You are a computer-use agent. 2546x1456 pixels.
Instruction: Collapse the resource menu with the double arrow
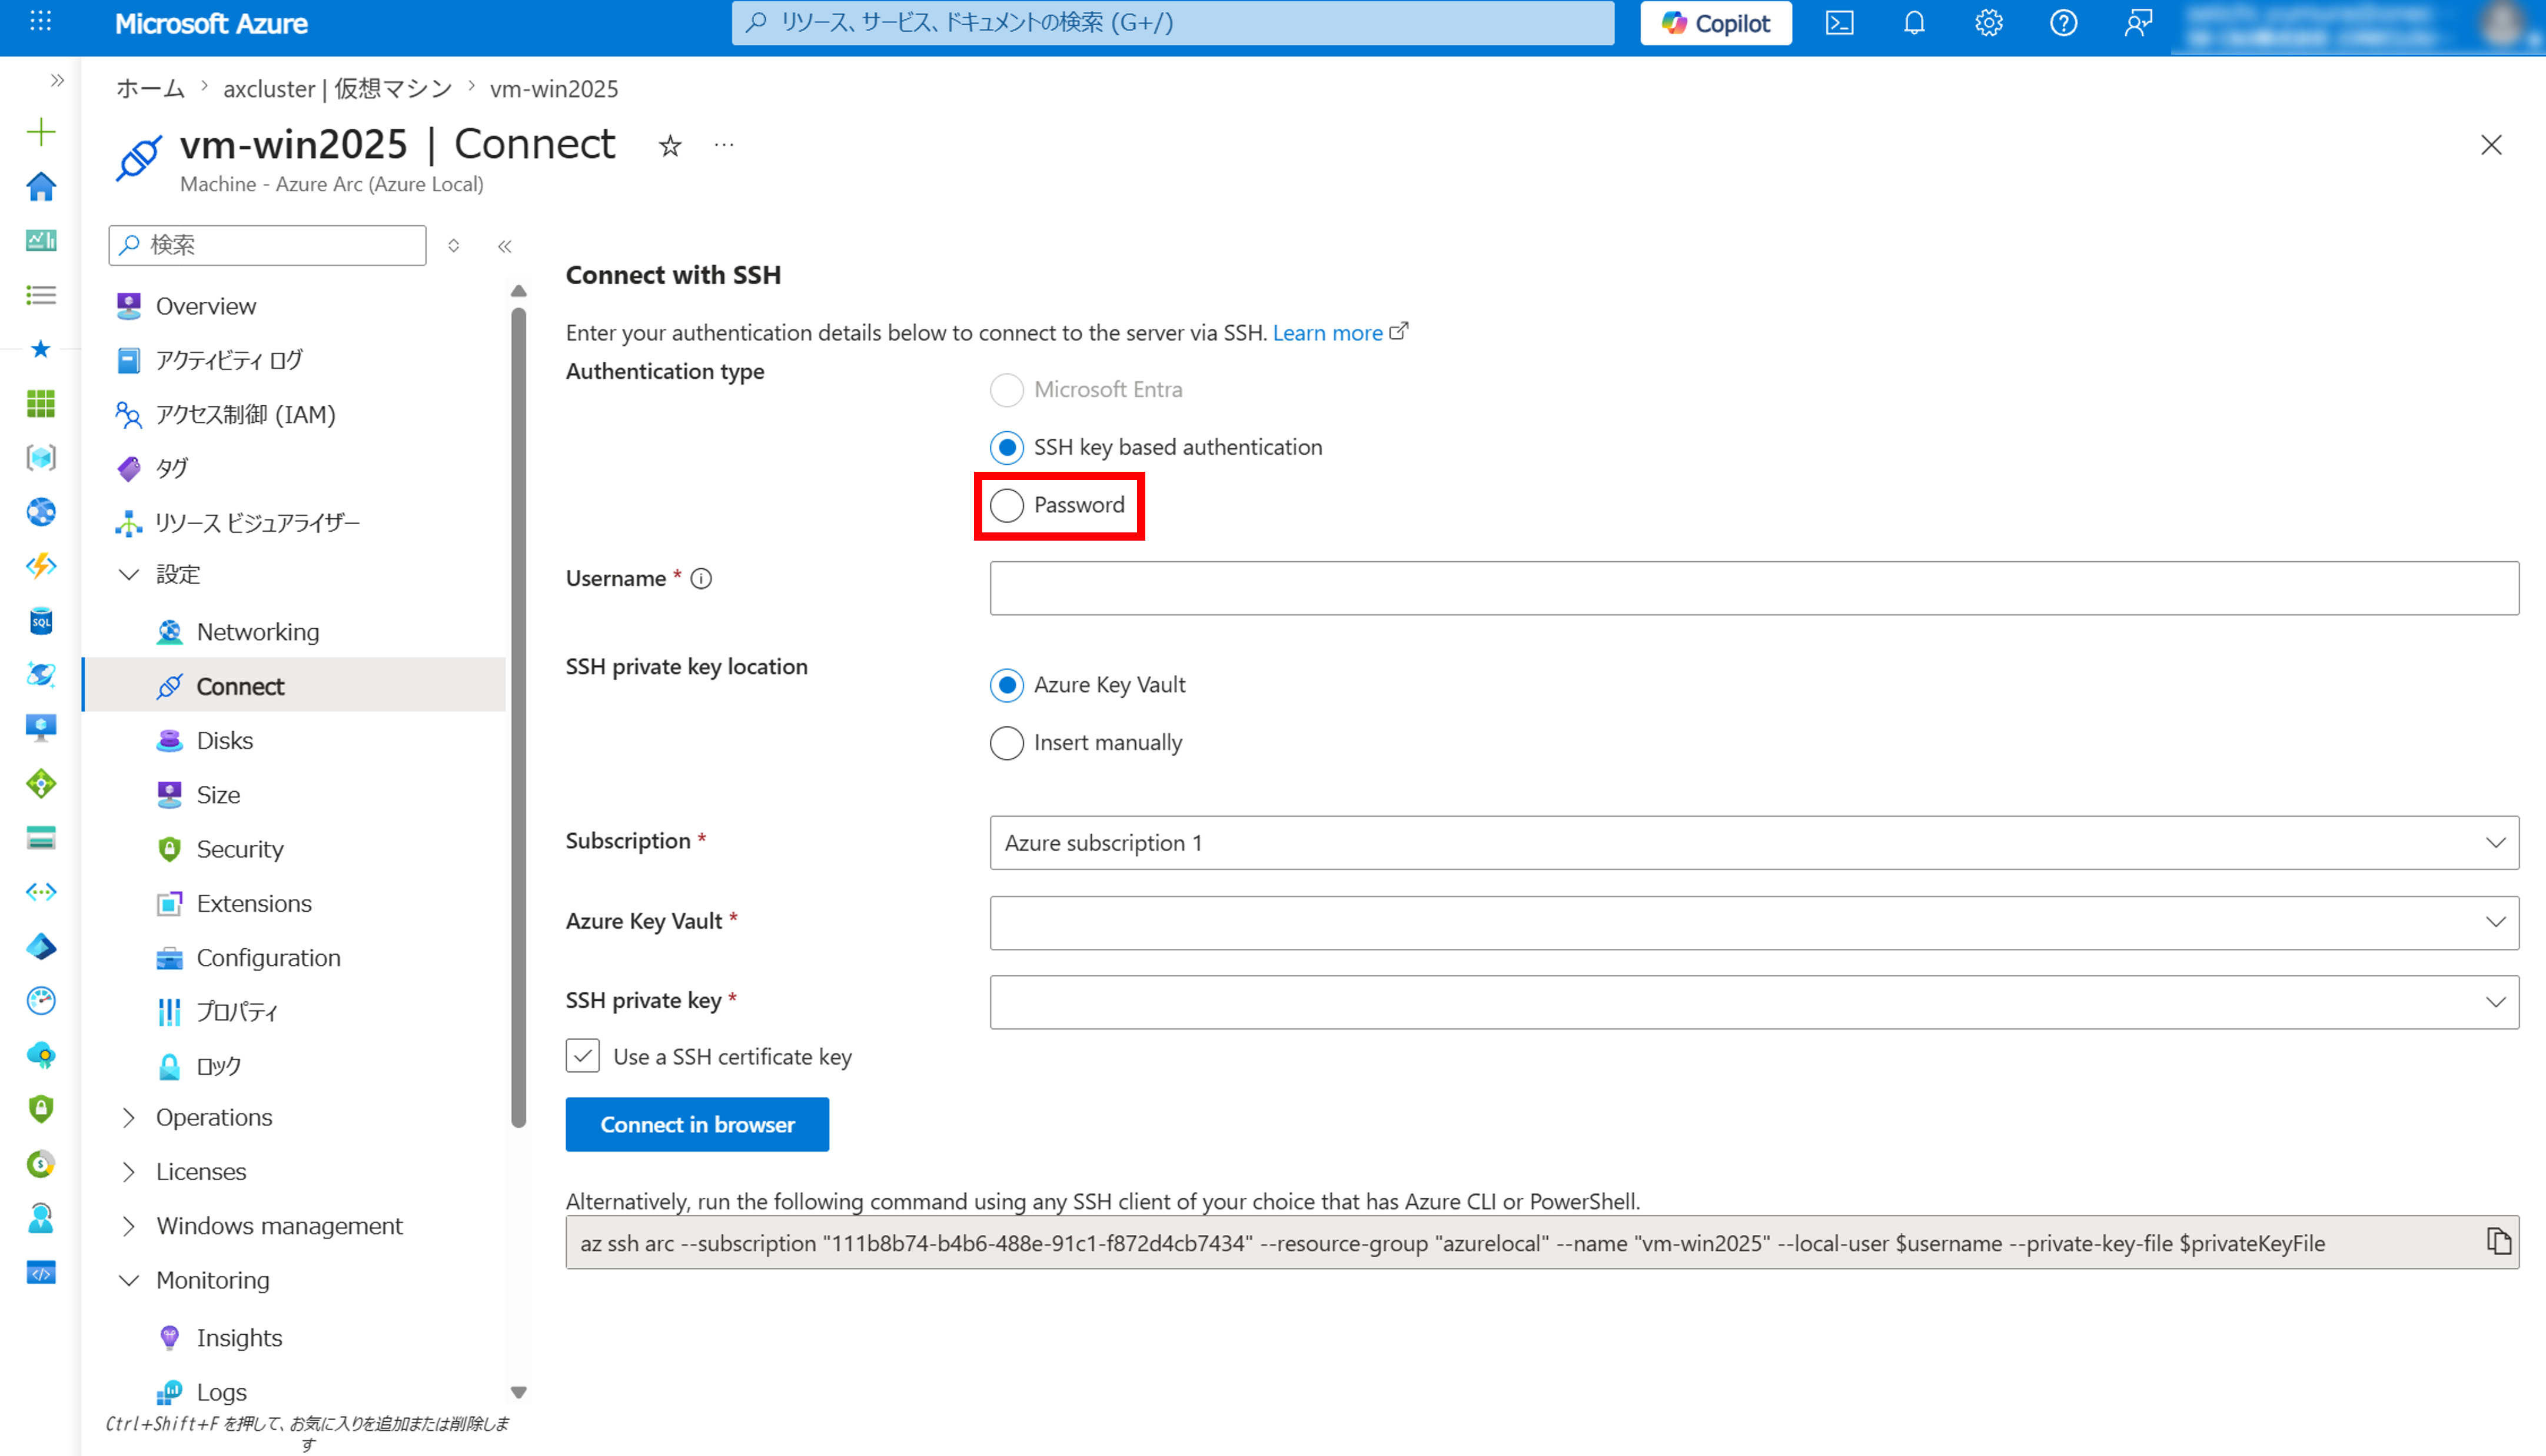pyautogui.click(x=505, y=246)
